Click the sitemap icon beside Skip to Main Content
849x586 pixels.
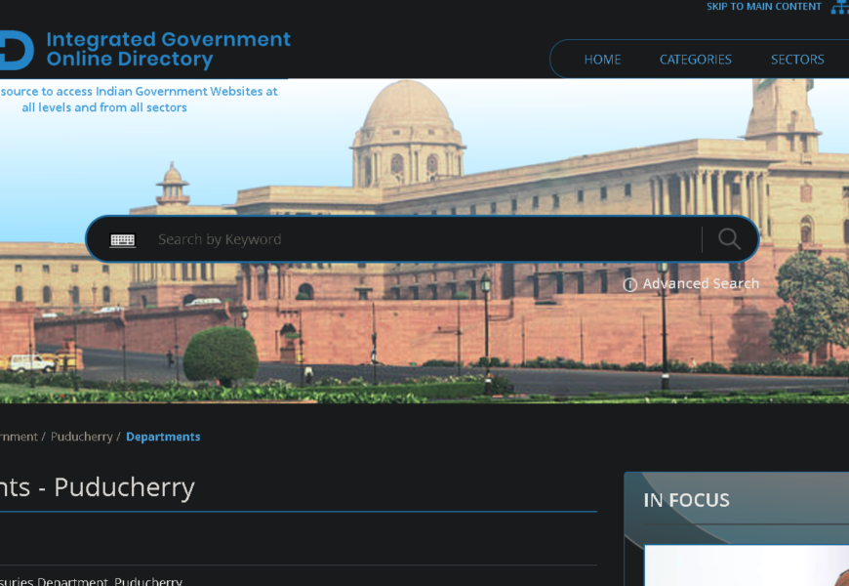click(840, 7)
